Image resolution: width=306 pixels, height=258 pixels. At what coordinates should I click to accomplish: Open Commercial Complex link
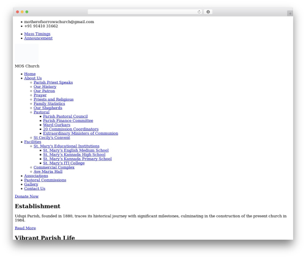coord(54,168)
